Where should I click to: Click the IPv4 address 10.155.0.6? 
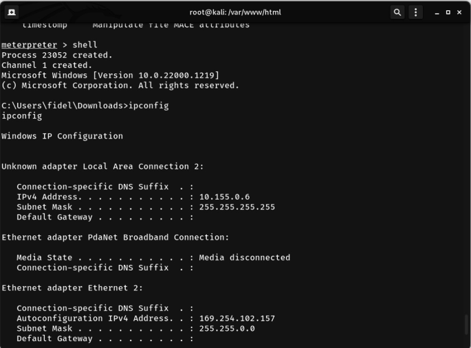click(224, 197)
